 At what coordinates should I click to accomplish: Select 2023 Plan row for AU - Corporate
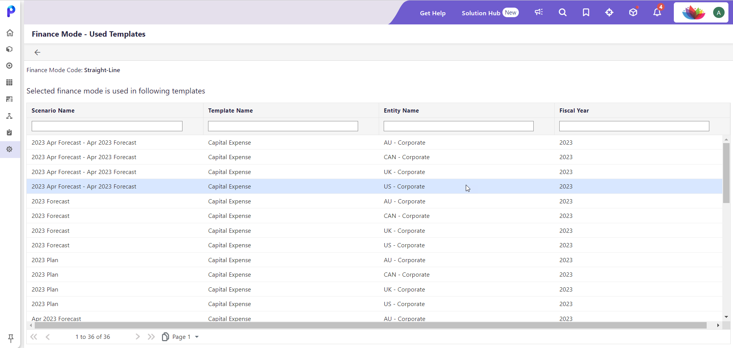click(374, 260)
